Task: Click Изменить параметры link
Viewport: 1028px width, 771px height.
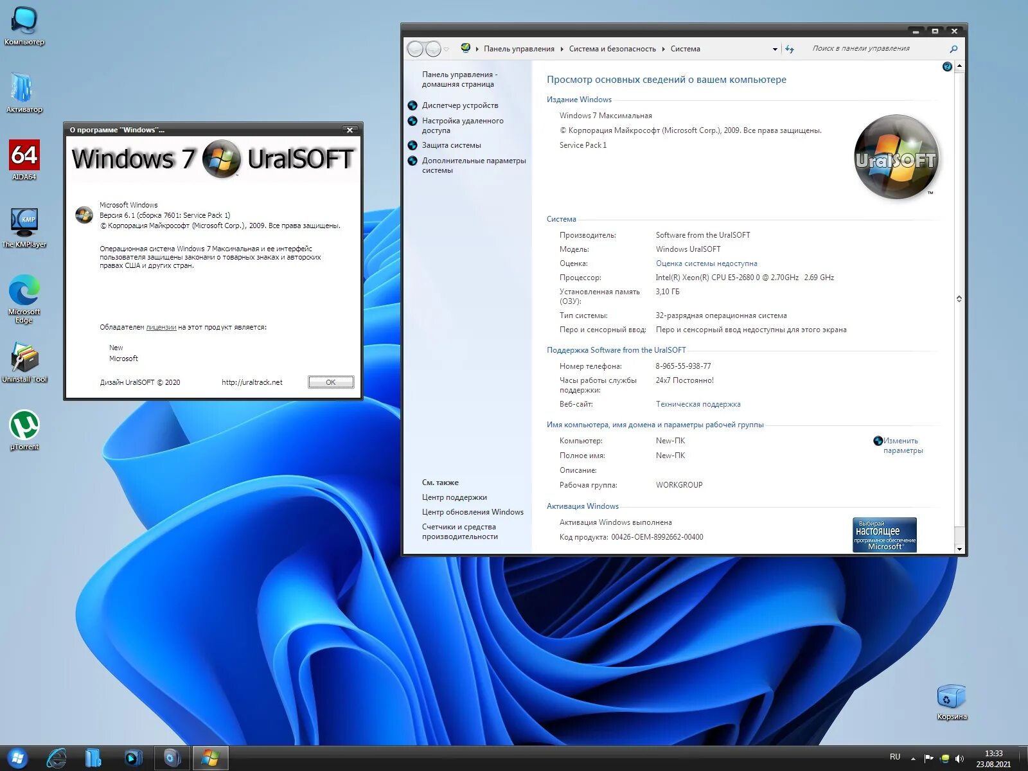Action: click(903, 445)
